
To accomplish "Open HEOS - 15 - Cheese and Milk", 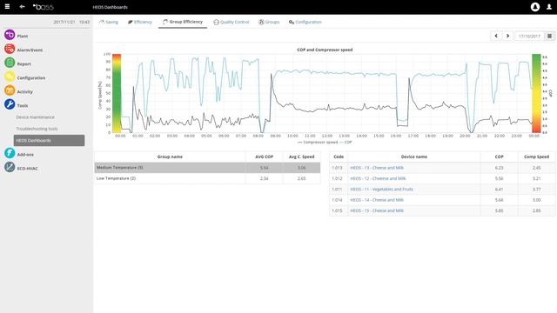I will pyautogui.click(x=377, y=210).
